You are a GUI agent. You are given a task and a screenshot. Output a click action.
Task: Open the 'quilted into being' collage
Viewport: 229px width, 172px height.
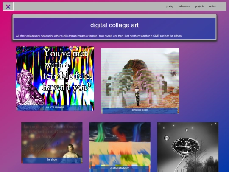click(x=120, y=147)
